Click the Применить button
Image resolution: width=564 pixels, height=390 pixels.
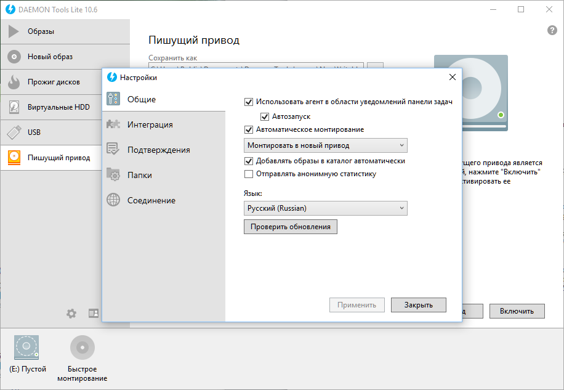coord(357,305)
